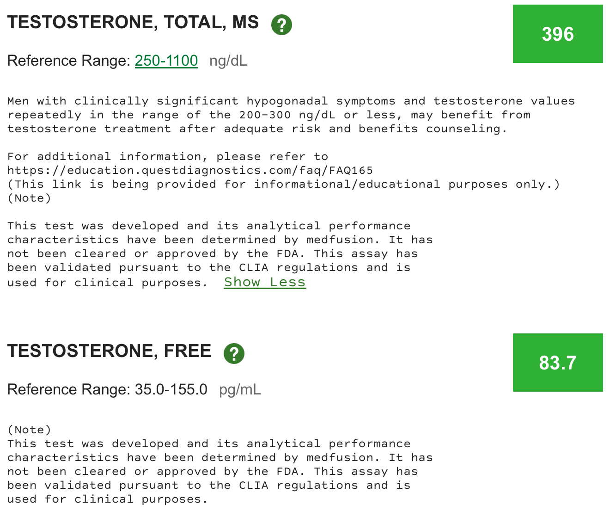Collapse details with Show Less
The image size is (610, 517).
265,282
